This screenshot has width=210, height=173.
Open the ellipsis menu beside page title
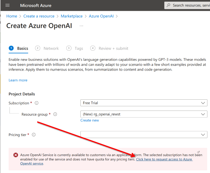pyautogui.click(x=81, y=26)
